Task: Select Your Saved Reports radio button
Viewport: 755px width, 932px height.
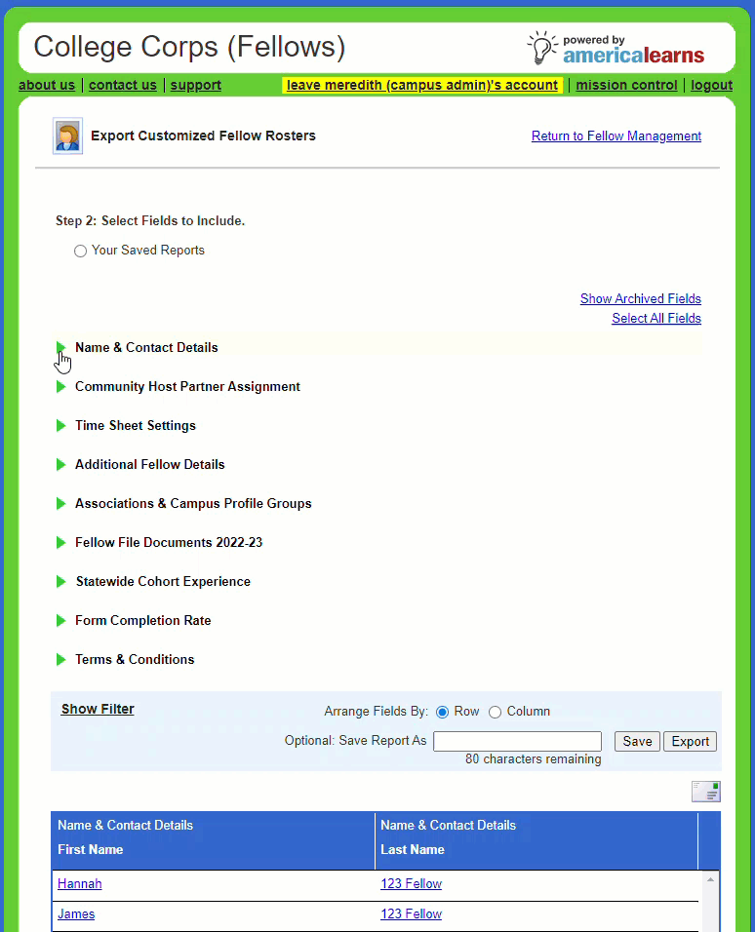Action: [81, 252]
